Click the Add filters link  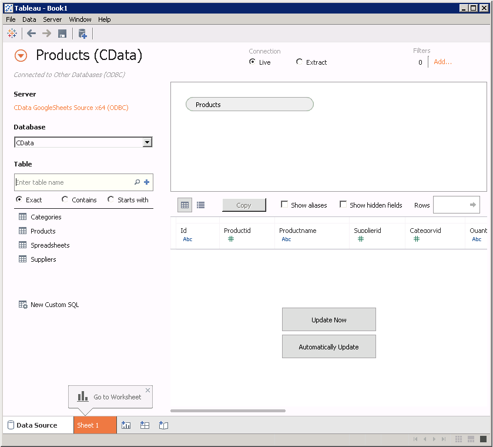(442, 61)
